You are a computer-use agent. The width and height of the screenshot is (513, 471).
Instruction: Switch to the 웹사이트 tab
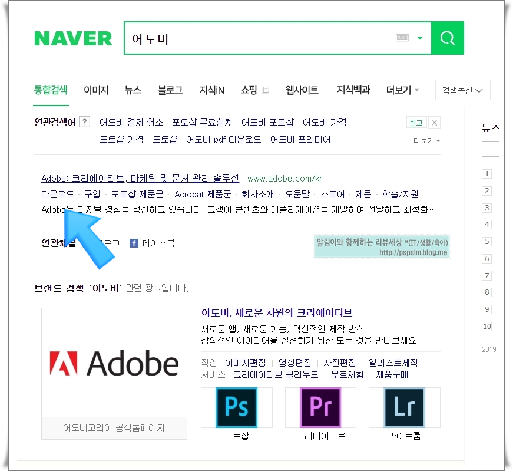(x=302, y=90)
